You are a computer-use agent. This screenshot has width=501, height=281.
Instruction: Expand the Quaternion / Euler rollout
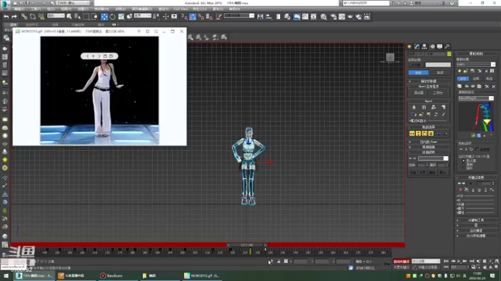click(429, 142)
